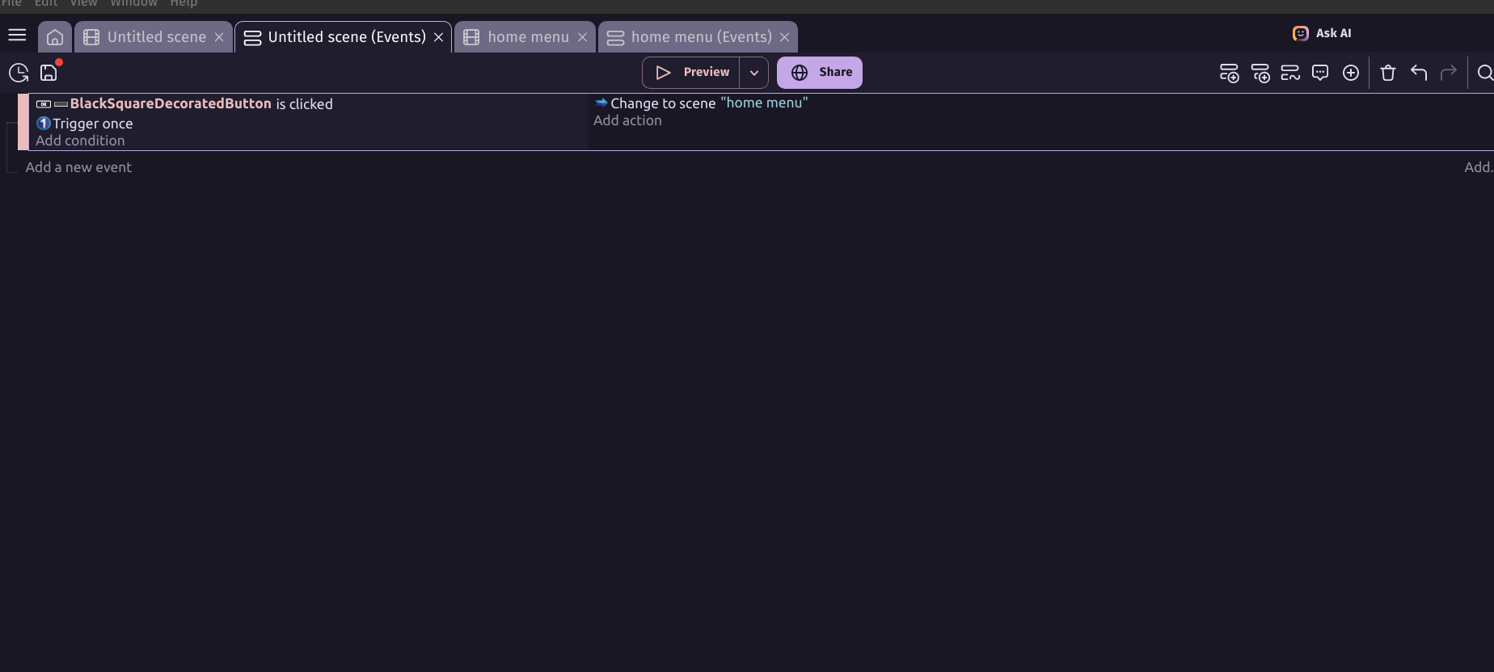Click the add sub-event toolbar icon

click(1260, 73)
